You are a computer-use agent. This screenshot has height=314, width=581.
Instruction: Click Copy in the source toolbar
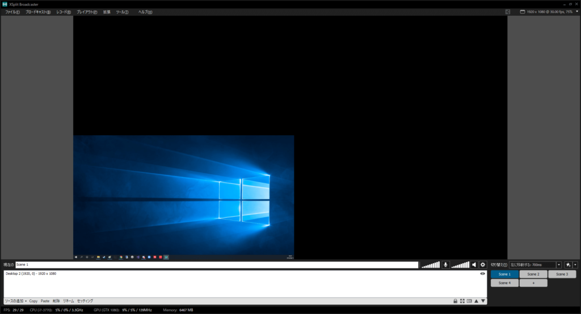33,301
